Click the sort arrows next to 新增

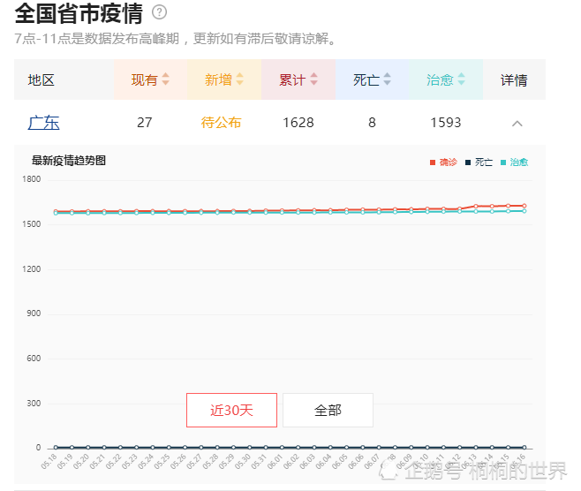point(239,79)
